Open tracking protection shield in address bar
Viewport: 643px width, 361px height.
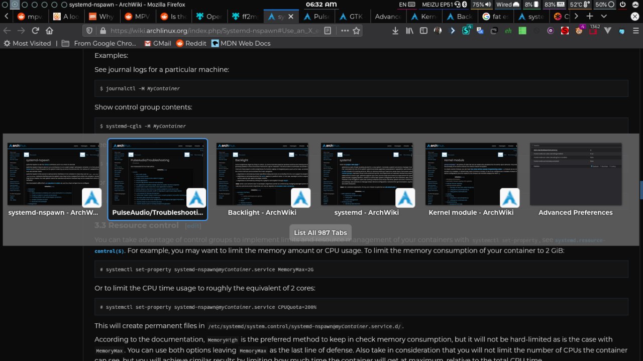[x=89, y=31]
